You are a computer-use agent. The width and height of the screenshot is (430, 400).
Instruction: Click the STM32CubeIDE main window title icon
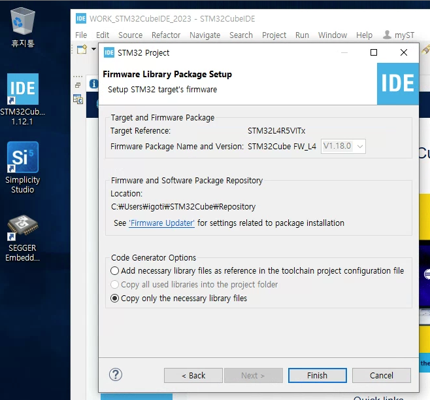point(81,18)
